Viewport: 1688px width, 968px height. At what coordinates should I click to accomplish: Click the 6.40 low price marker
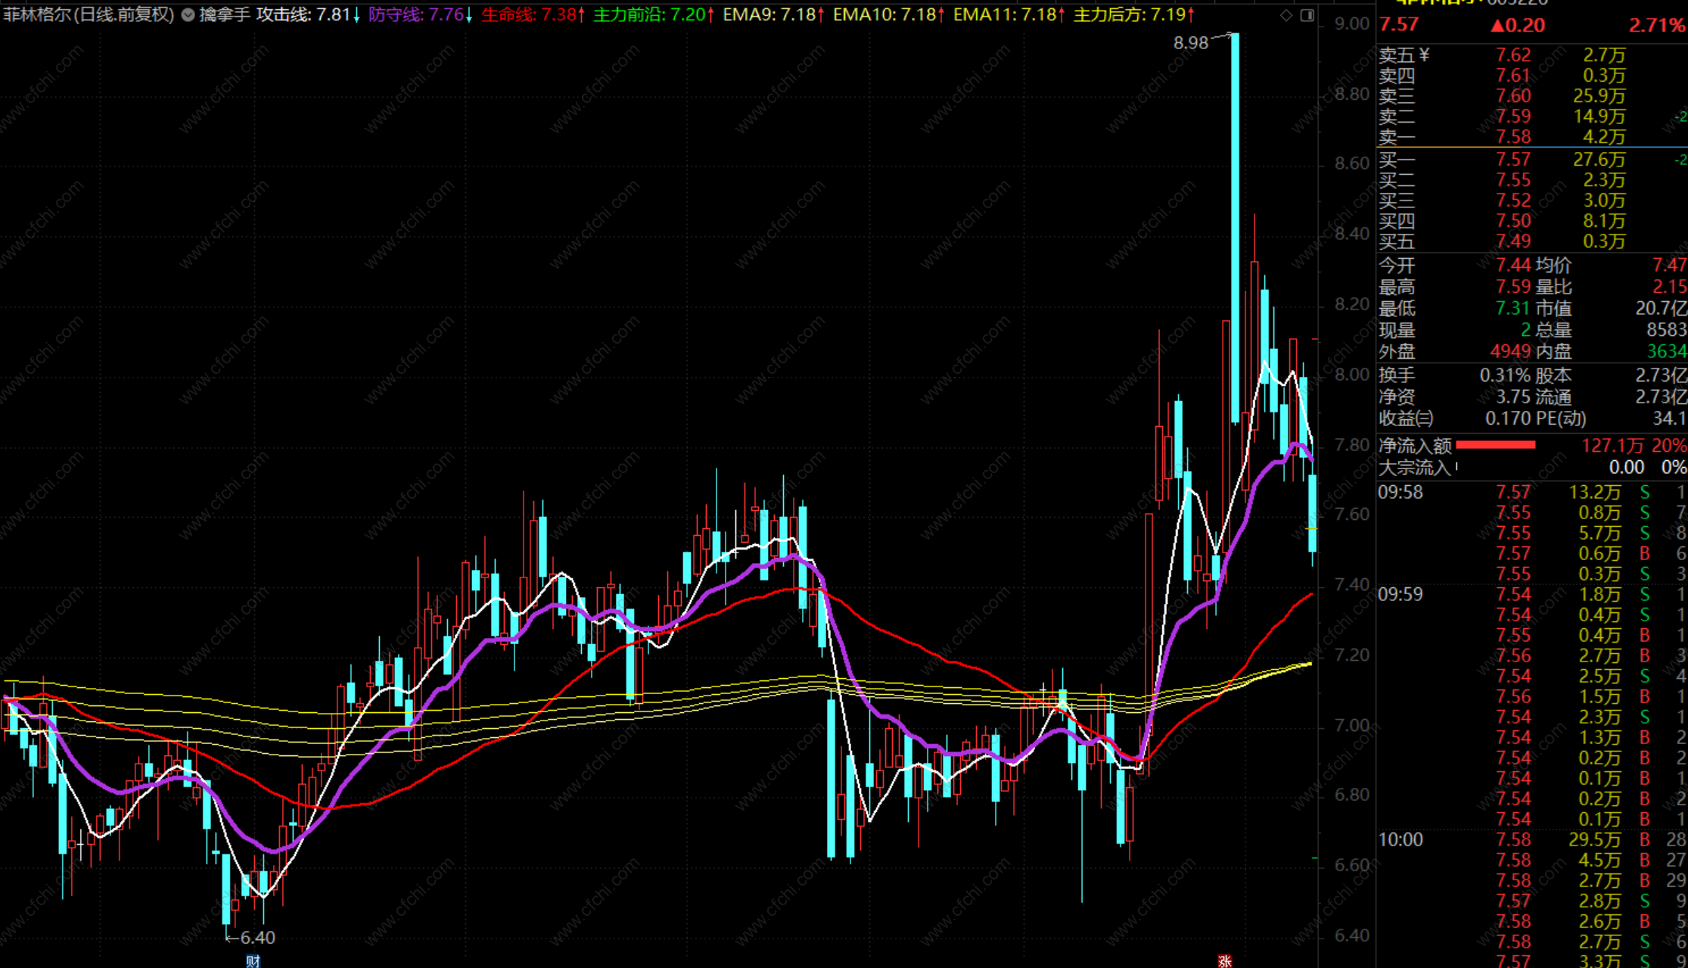point(256,938)
